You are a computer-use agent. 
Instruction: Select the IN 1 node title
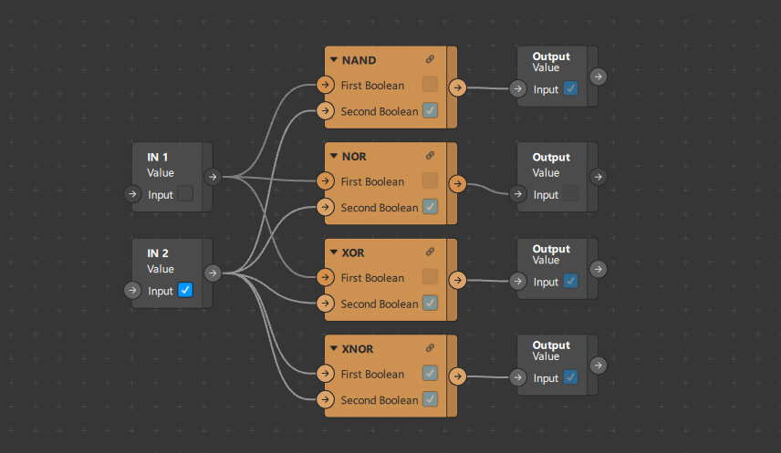click(x=158, y=158)
